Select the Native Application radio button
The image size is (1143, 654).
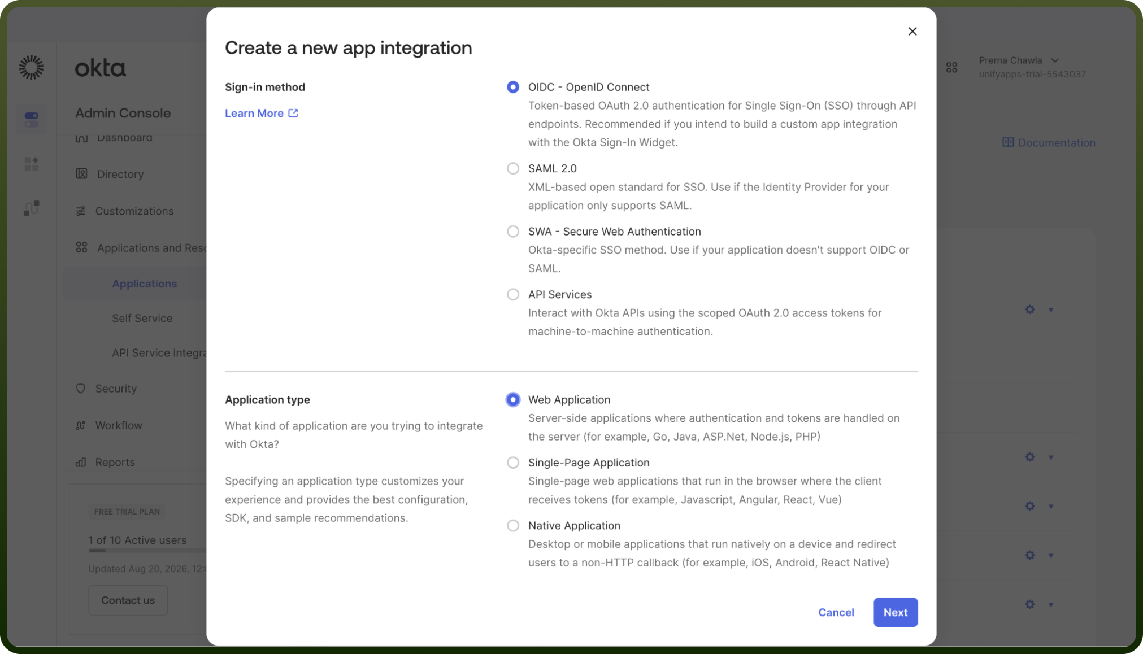point(513,526)
